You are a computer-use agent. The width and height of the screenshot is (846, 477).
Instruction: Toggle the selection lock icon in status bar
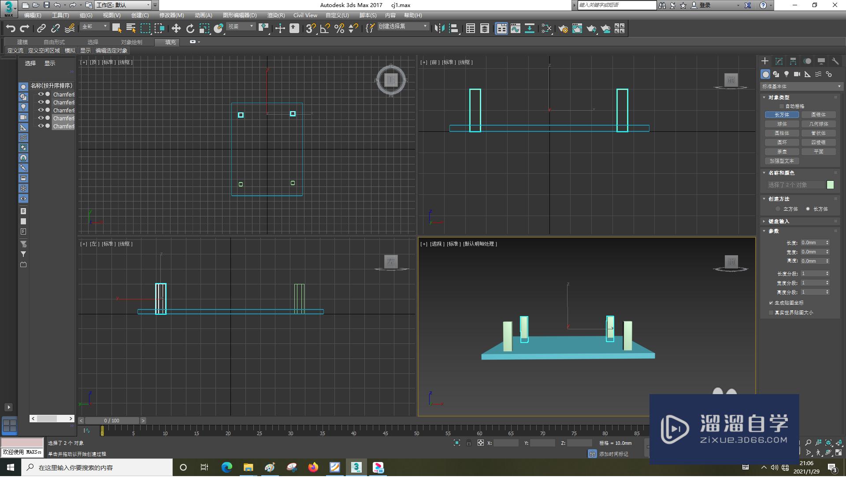469,443
